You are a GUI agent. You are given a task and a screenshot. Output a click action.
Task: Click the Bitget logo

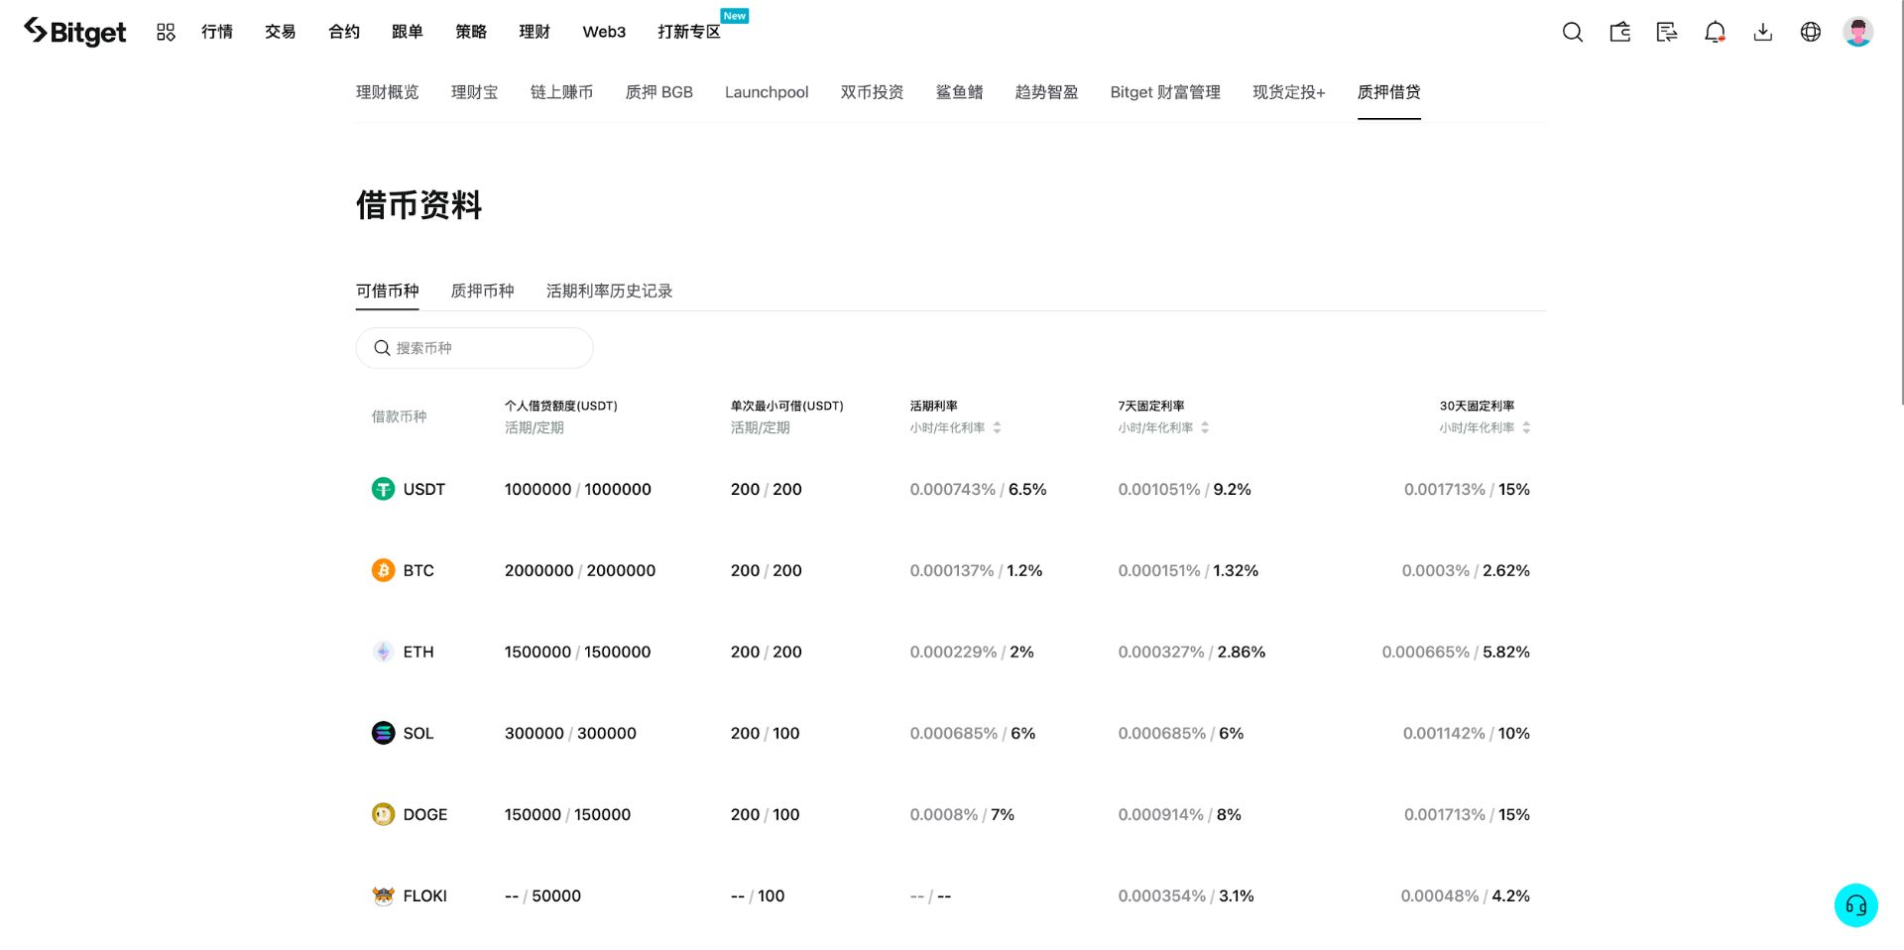pos(75,32)
